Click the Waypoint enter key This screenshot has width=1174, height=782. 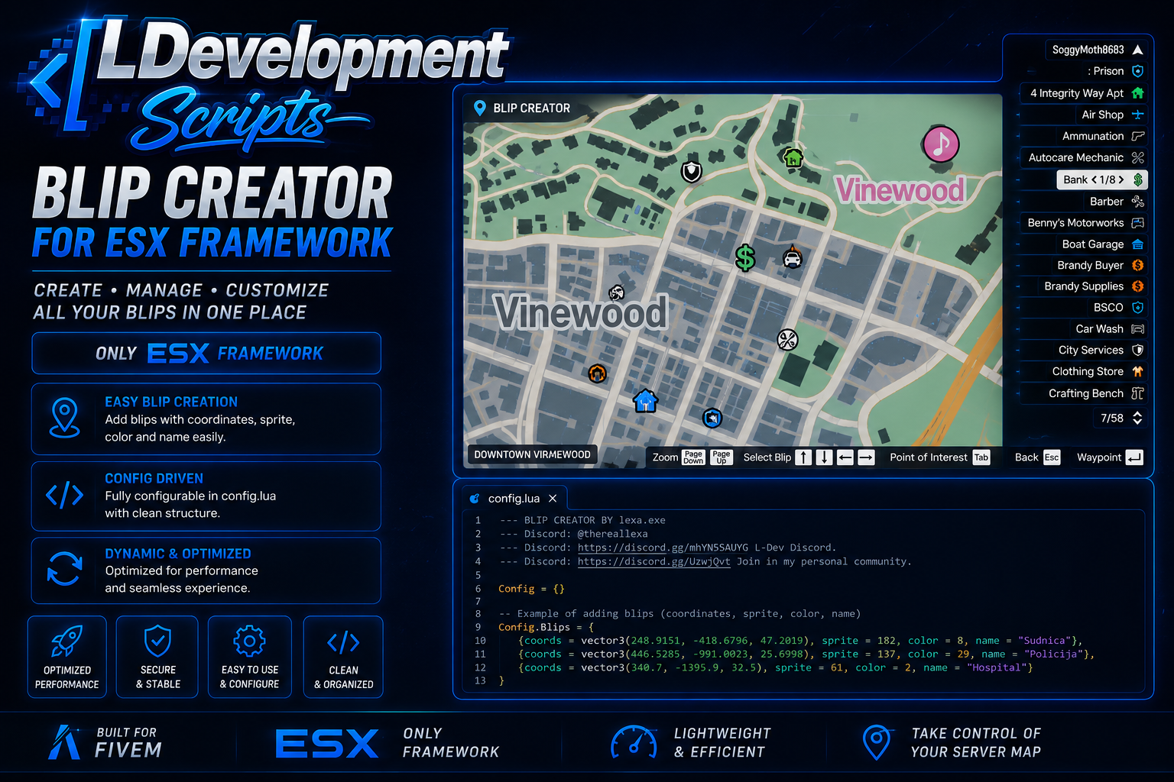tap(1134, 457)
